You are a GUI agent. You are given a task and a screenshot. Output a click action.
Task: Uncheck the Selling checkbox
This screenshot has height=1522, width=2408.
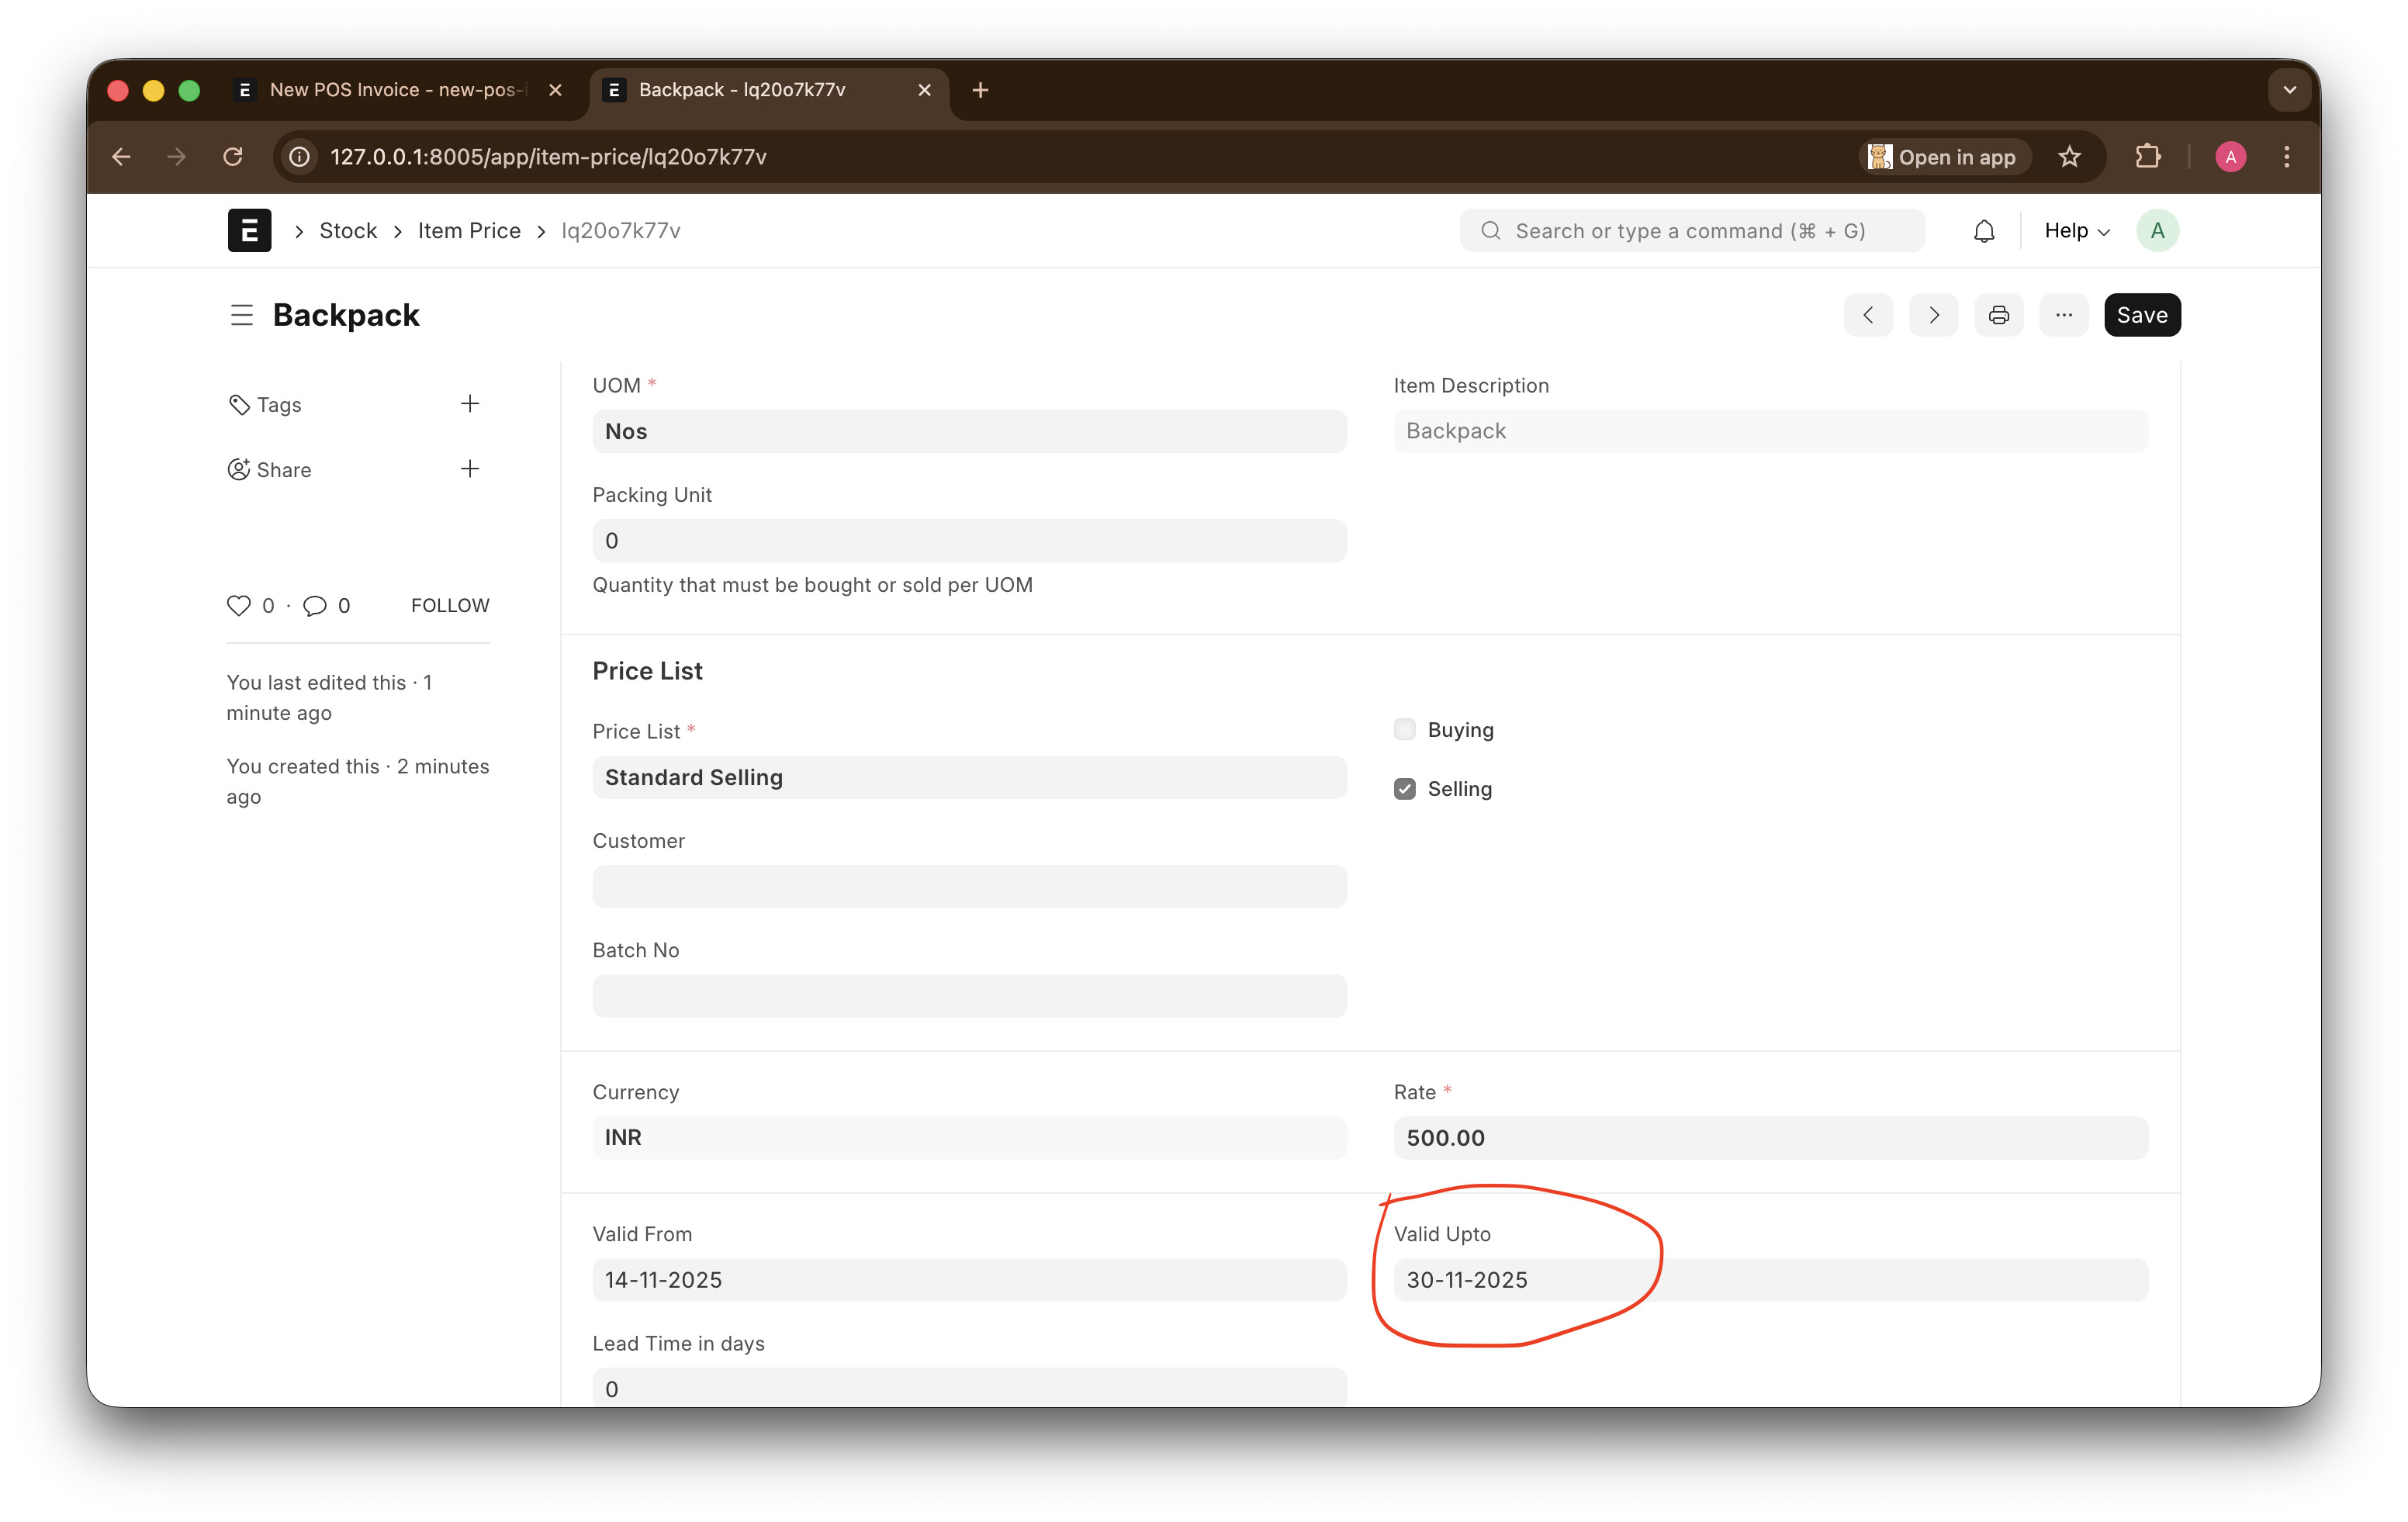1404,789
